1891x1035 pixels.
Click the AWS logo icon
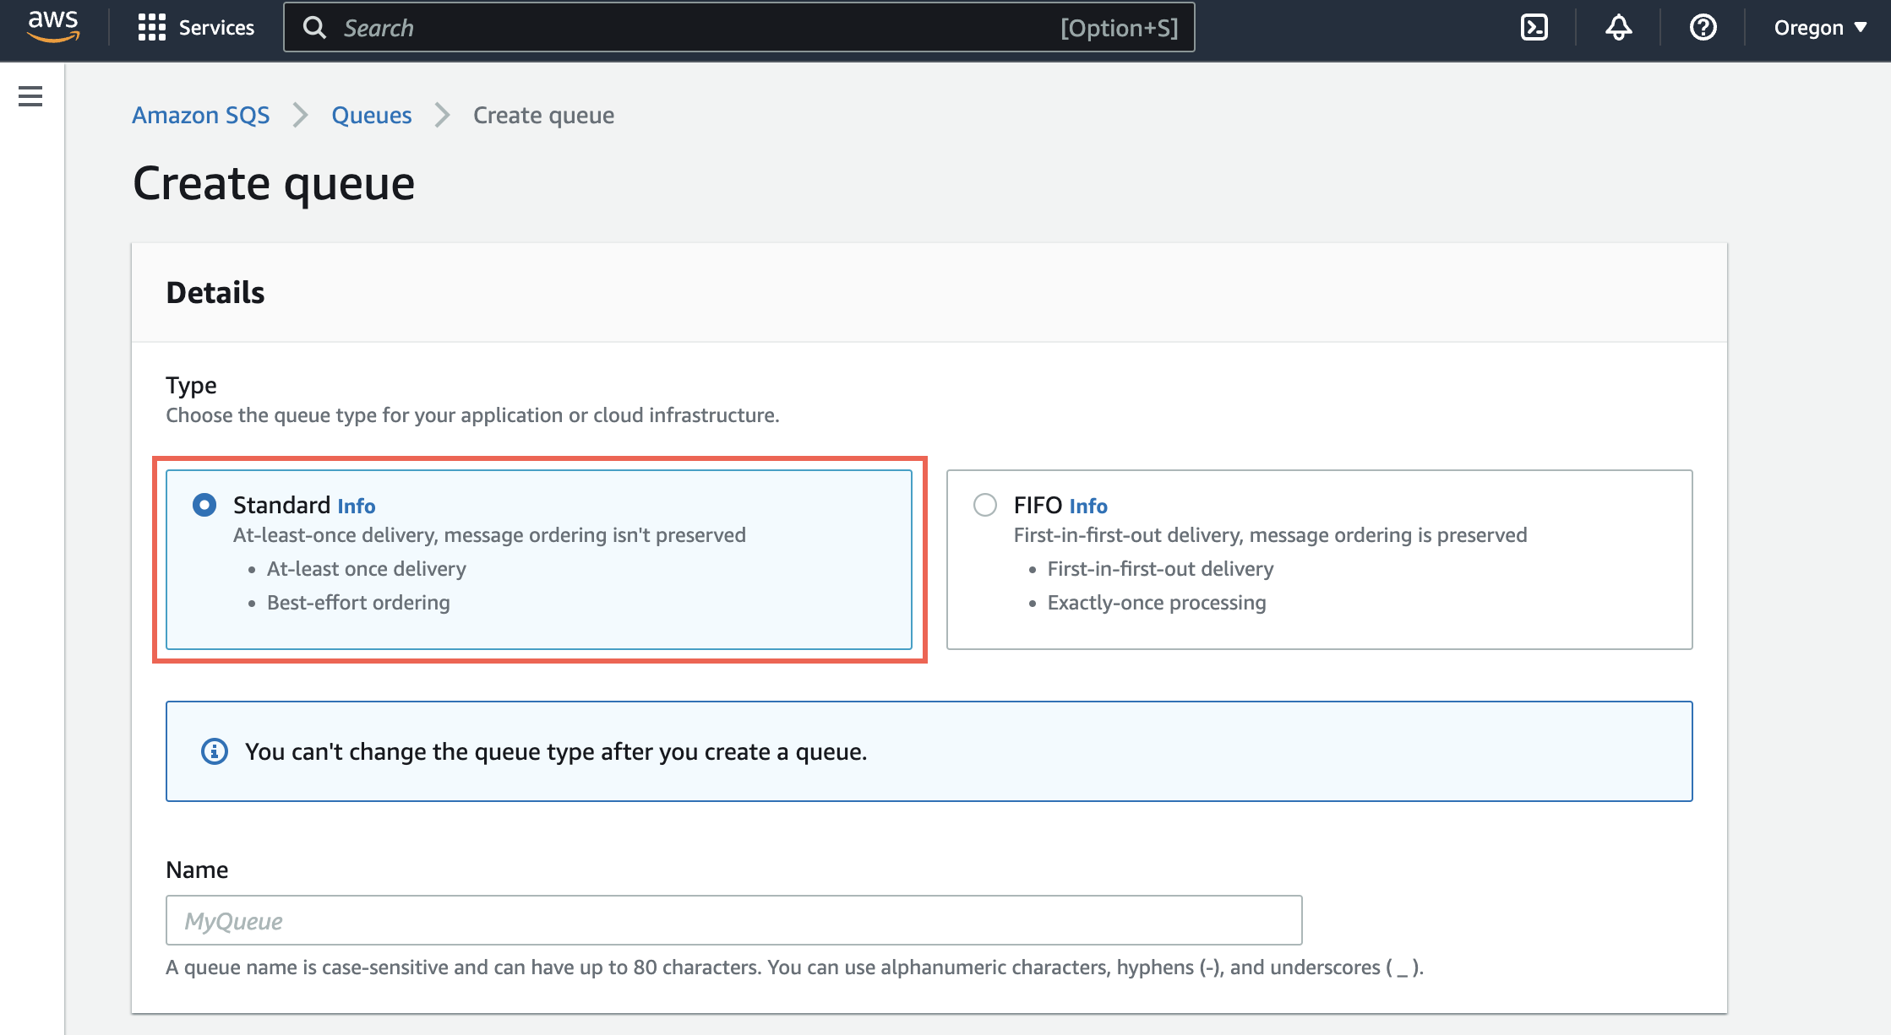tap(52, 25)
